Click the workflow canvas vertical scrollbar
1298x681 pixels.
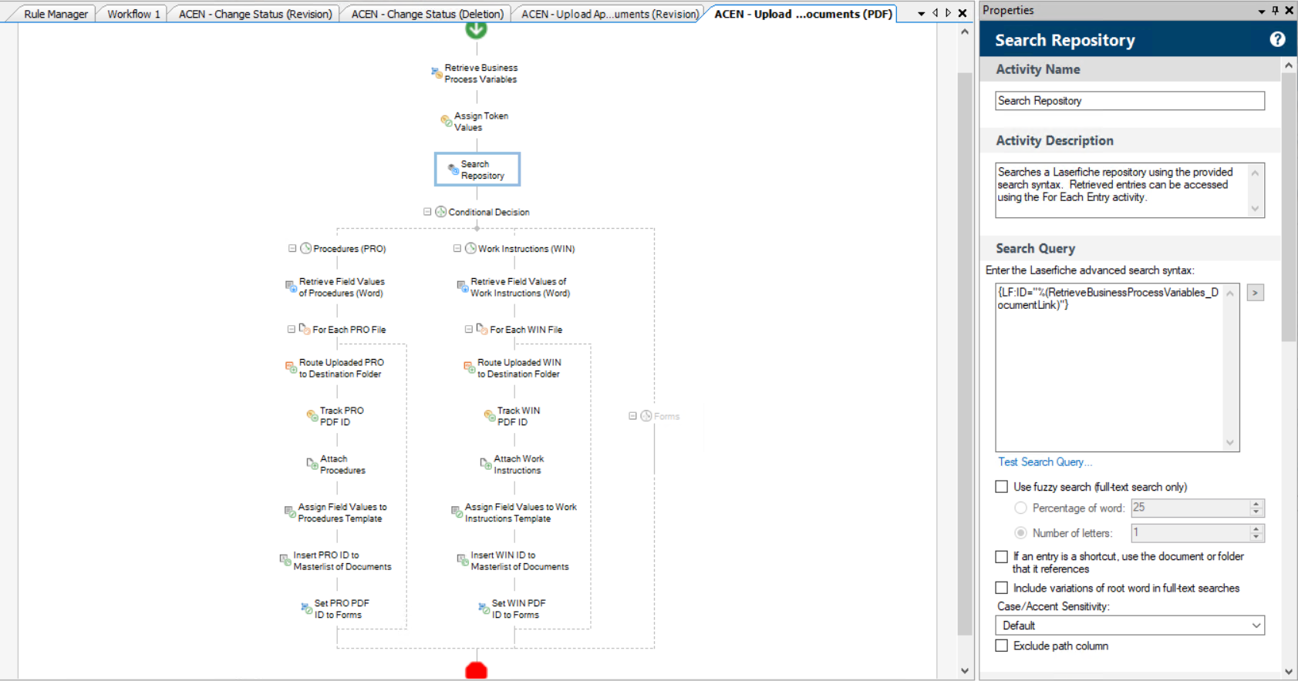tap(965, 354)
